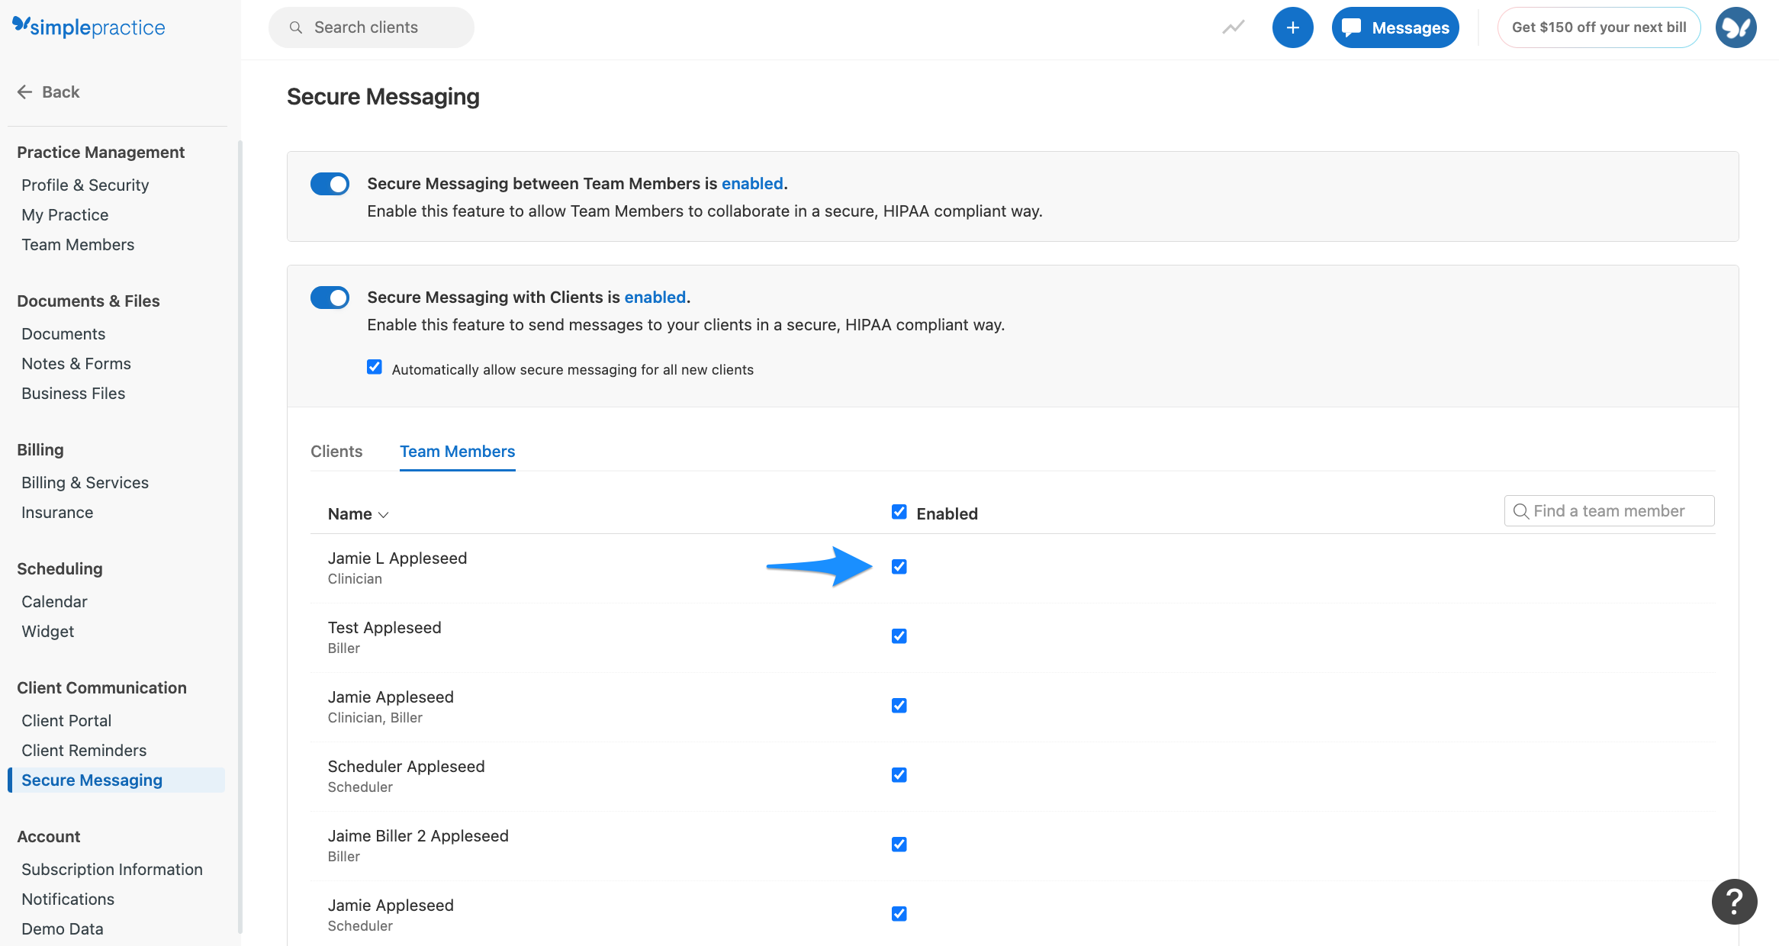Uncheck automatically allow secure messaging for new clients
The height and width of the screenshot is (946, 1779).
pyautogui.click(x=374, y=367)
